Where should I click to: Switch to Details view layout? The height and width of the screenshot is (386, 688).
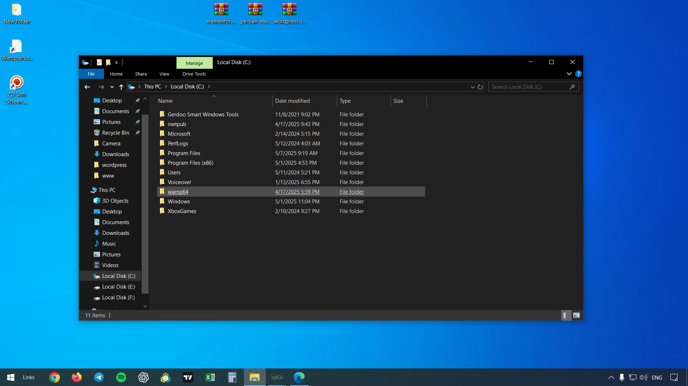coord(566,315)
